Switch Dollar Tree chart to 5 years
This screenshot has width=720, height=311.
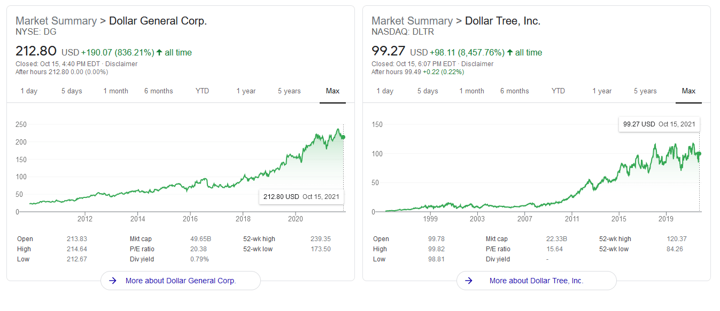(645, 91)
